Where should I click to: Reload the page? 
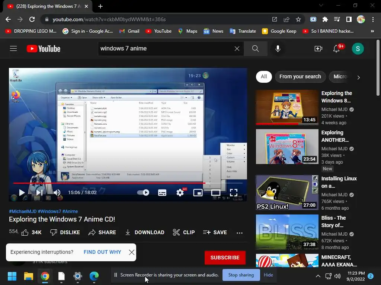pyautogui.click(x=32, y=19)
